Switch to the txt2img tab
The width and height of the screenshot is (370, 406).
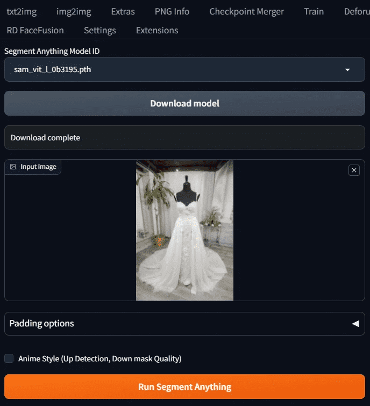(x=22, y=11)
